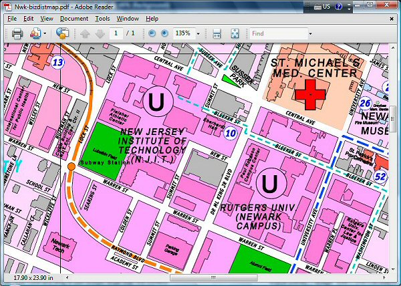Click the horizontal scrollbar left arrow
This screenshot has height=286, width=401.
(x=68, y=277)
